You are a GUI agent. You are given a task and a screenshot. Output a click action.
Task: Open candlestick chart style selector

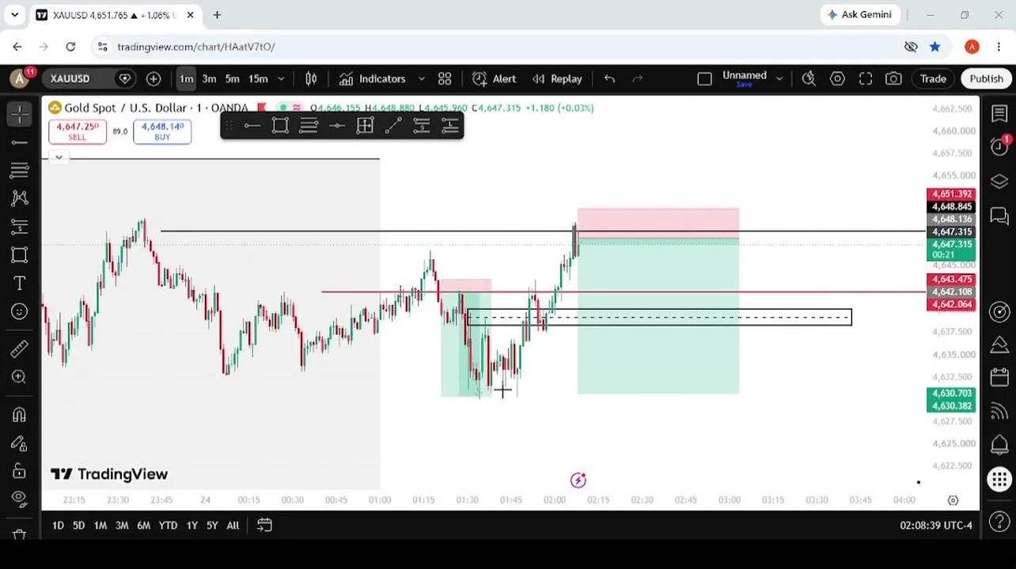(311, 78)
